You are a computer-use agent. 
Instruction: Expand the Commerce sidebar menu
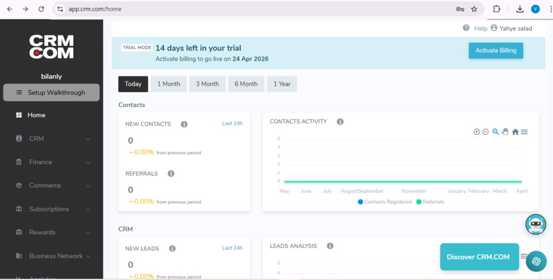coord(51,186)
